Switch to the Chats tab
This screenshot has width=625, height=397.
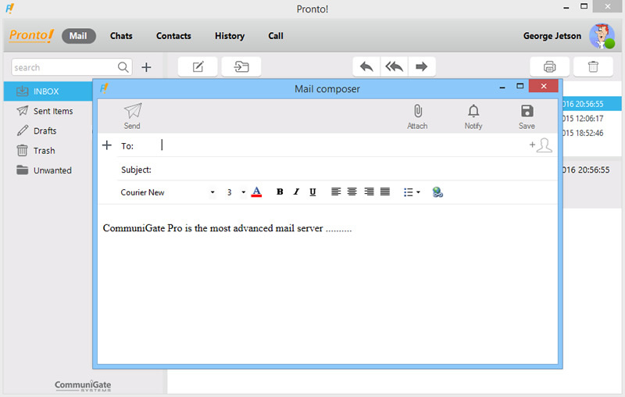point(121,36)
